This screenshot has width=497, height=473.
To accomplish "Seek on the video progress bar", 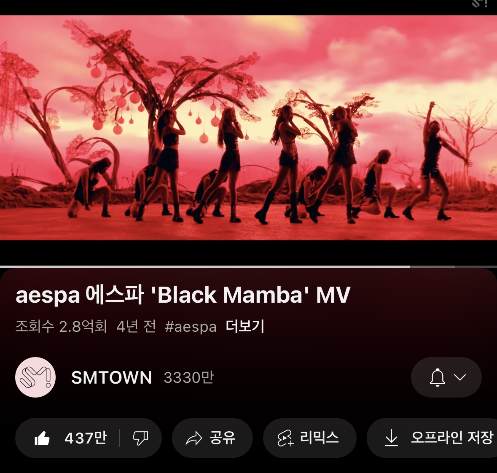I will tap(249, 267).
